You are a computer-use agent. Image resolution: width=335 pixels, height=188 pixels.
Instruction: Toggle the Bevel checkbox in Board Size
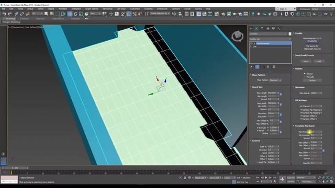click(x=258, y=131)
